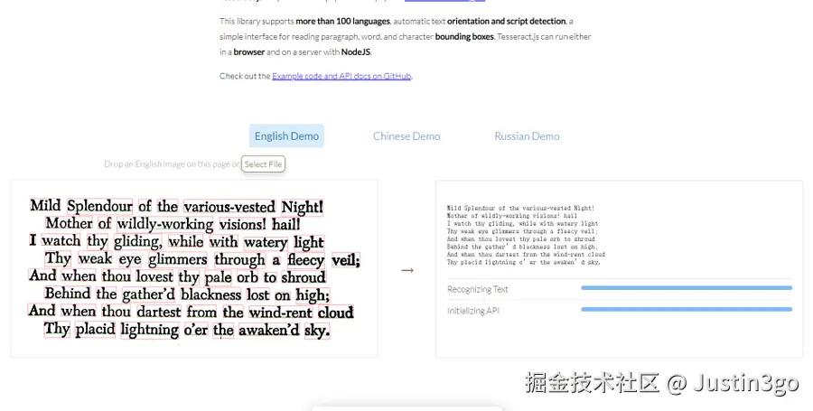
Task: Click OCR output line 'And when thou dartest...'
Action: pyautogui.click(x=526, y=255)
